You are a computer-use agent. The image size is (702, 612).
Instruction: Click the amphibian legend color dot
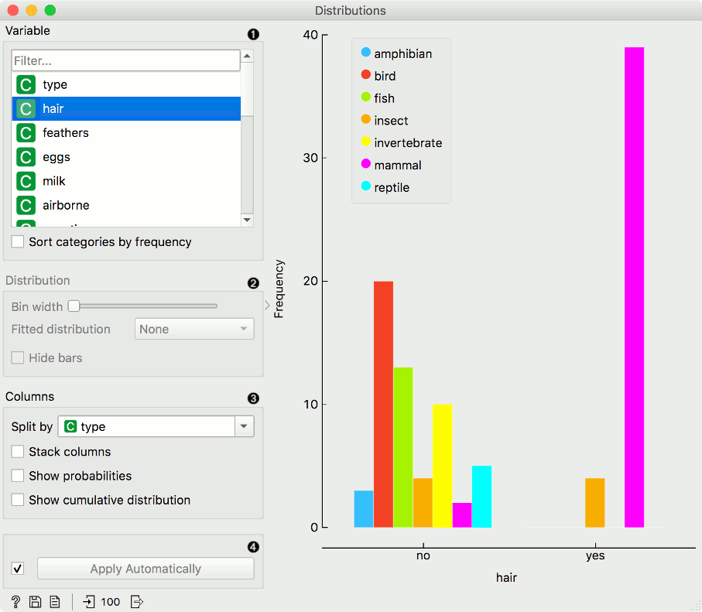click(366, 53)
